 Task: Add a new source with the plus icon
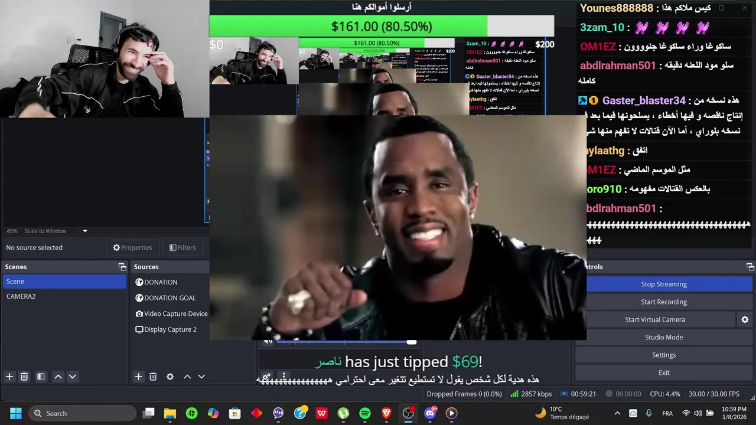138,377
